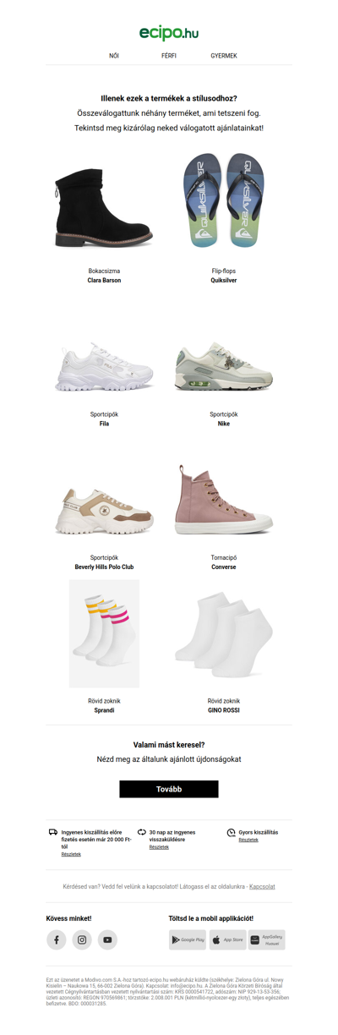This screenshot has height=1035, width=338.
Task: Click the ecipo.hu logo
Action: pyautogui.click(x=169, y=32)
